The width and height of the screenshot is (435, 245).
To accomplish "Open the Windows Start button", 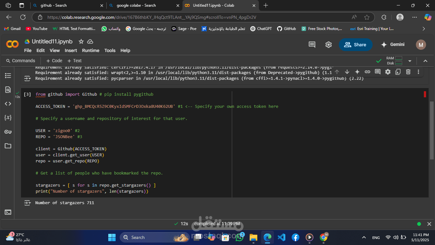I will tap(112, 237).
